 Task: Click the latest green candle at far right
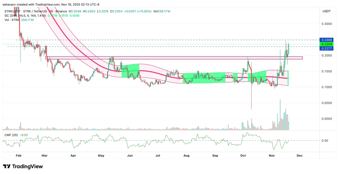pyautogui.click(x=289, y=49)
